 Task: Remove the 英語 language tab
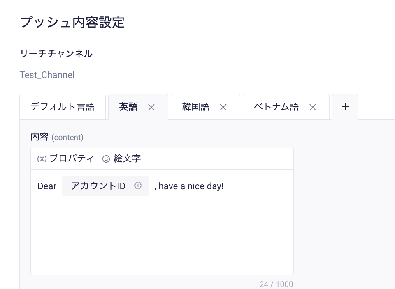pos(151,107)
